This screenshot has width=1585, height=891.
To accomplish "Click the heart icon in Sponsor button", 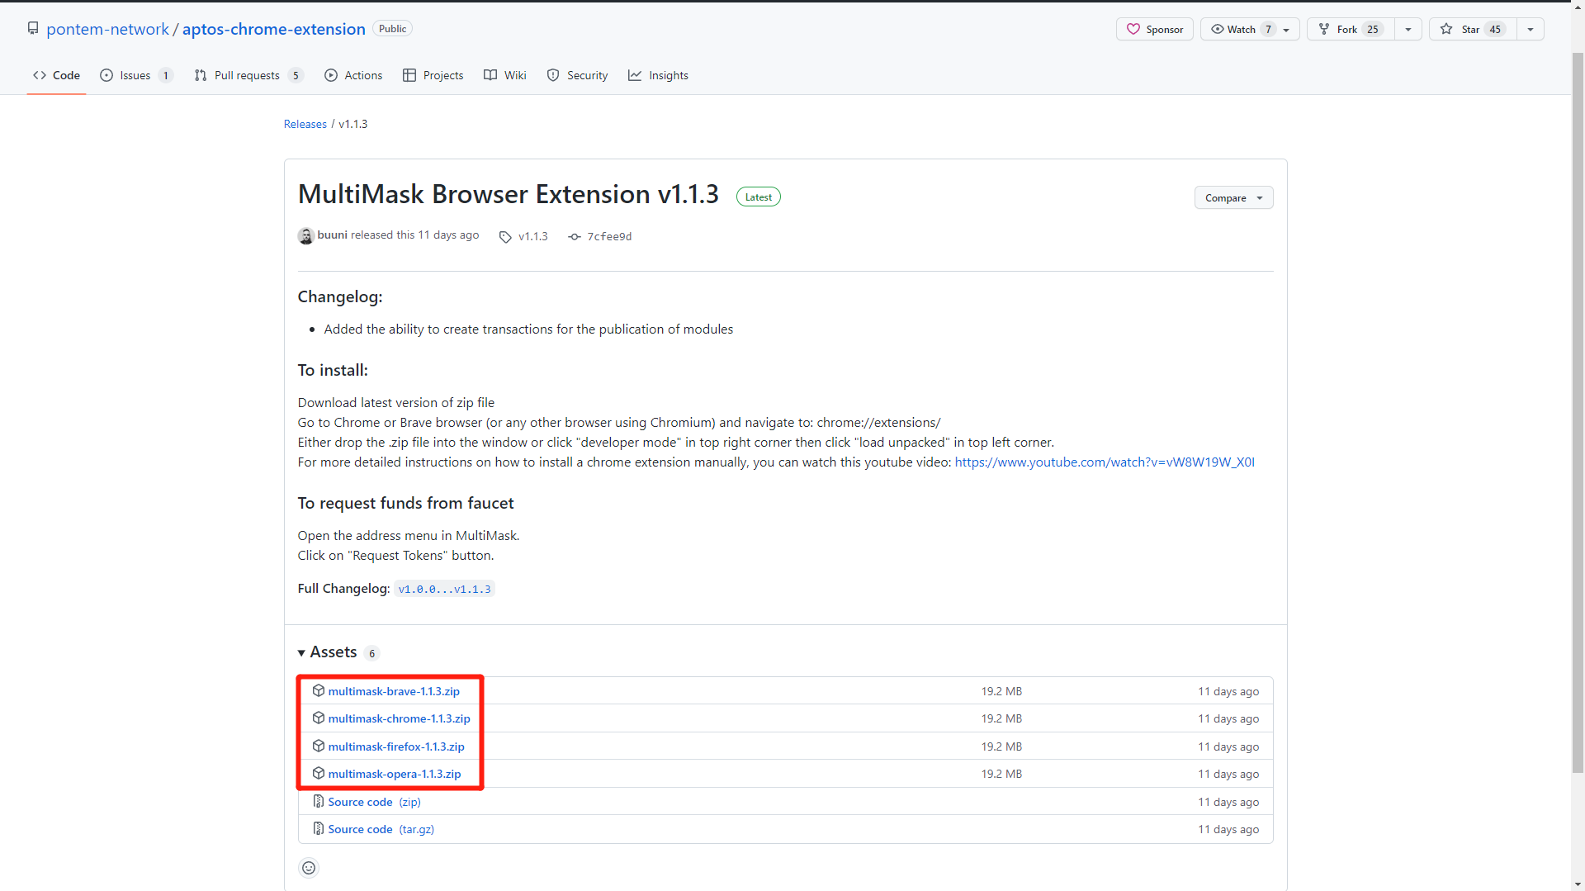I will coord(1133,29).
